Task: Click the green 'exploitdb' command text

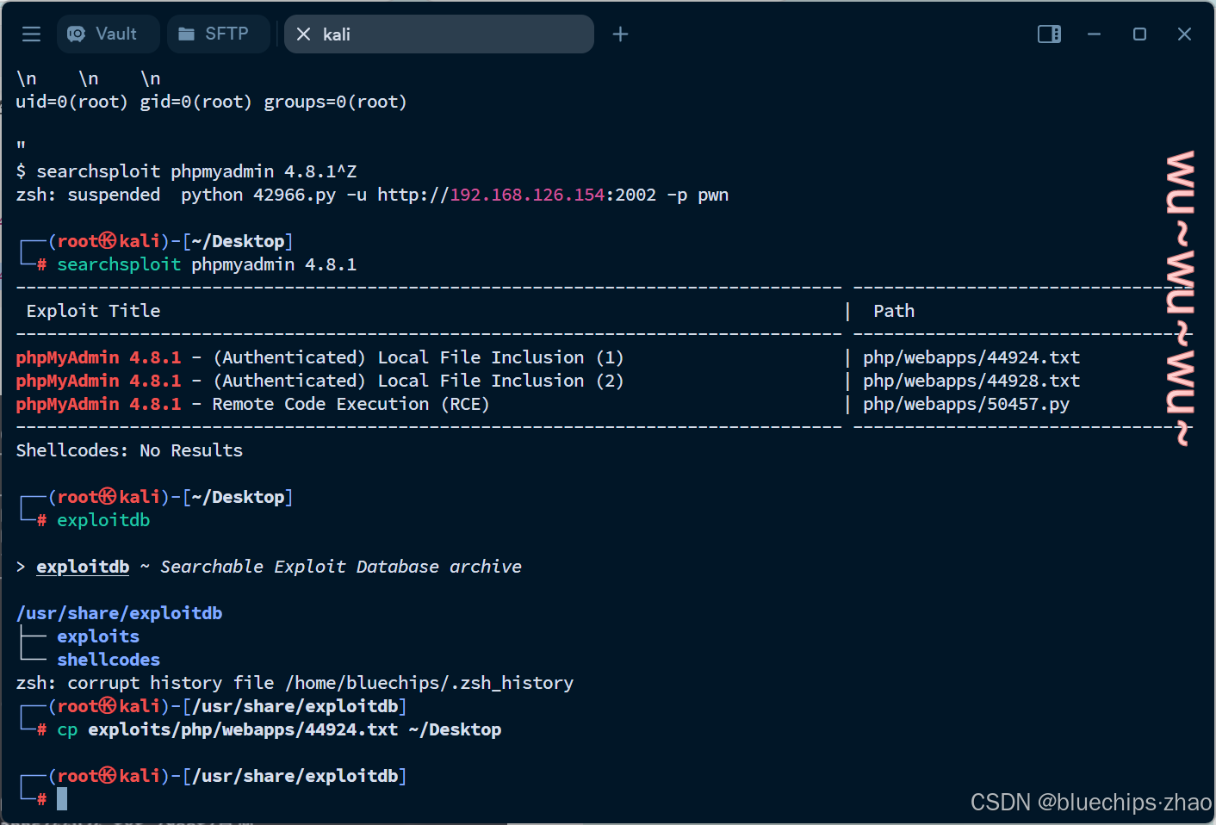Action: [103, 520]
